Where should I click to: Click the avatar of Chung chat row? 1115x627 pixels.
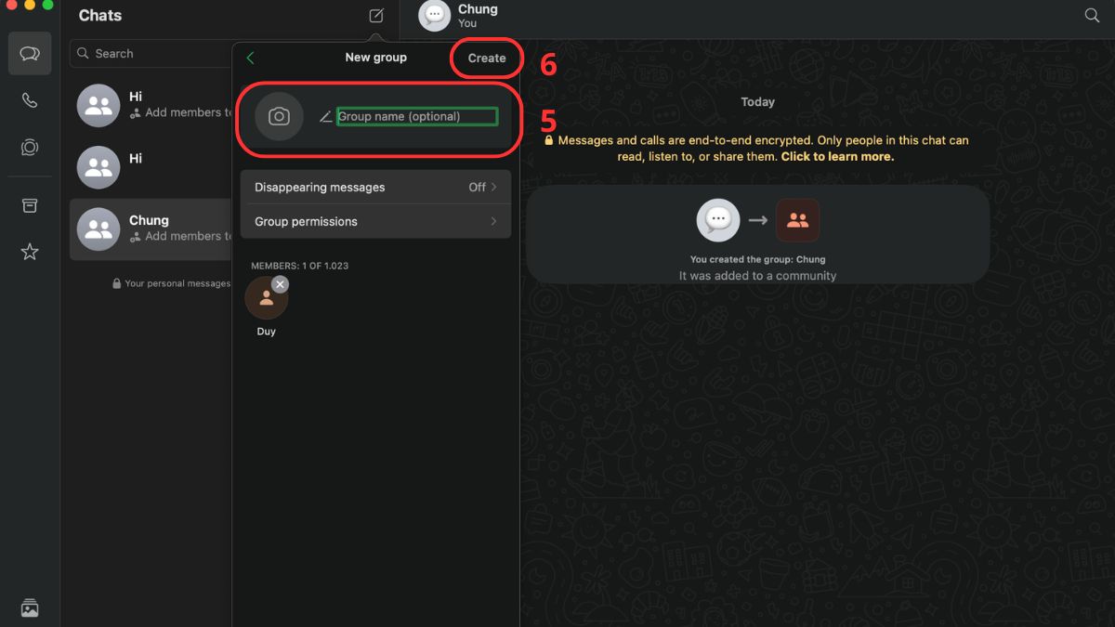98,229
